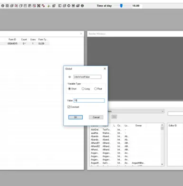The height and width of the screenshot is (186, 183).
Task: Click the toolbar icon showing letter W
Action: [73, 6]
